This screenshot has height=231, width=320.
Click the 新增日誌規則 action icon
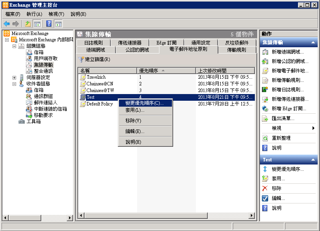click(x=265, y=90)
